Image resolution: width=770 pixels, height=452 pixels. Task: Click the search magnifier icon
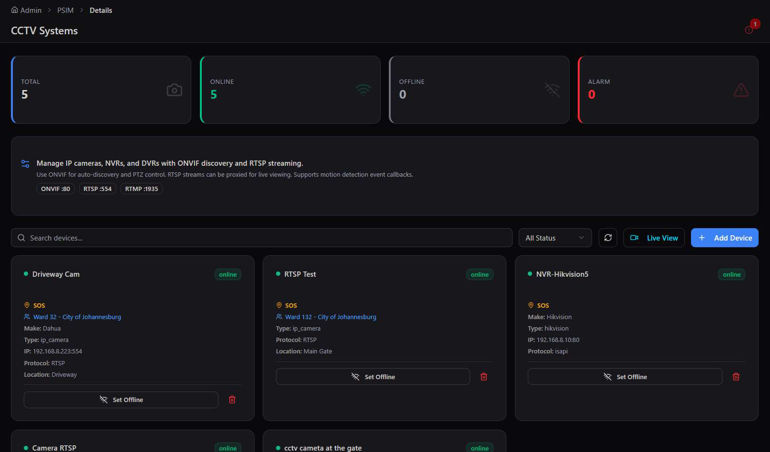21,238
